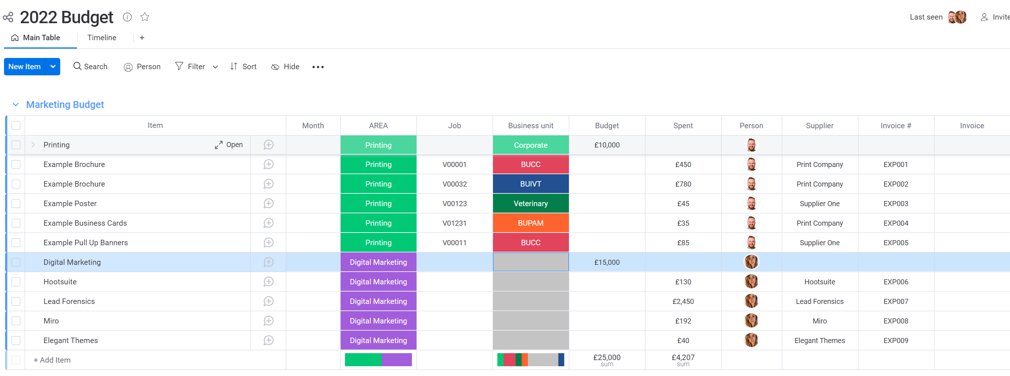Open conversation for Example Pull Up Banners
Screen dimensions: 1010x376
click(x=268, y=243)
